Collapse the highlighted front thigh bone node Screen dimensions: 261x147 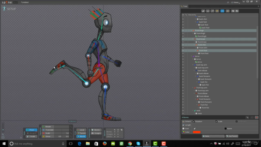click(191, 31)
